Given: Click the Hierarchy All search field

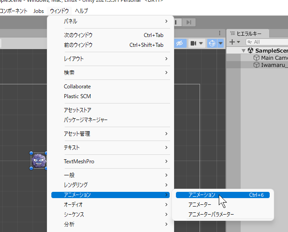Looking at the screenshot, I should pyautogui.click(x=267, y=42).
